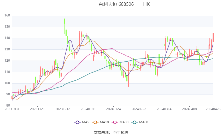
Task: Toggle the MA5 legend marker
Action: point(78,122)
